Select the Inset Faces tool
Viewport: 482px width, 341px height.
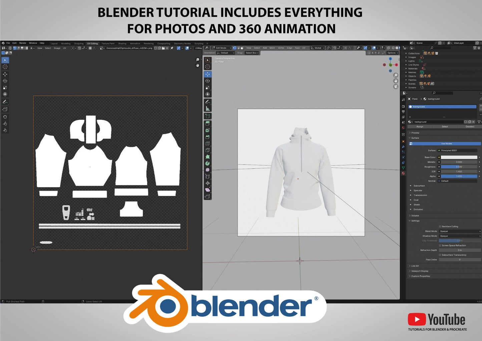tap(207, 130)
